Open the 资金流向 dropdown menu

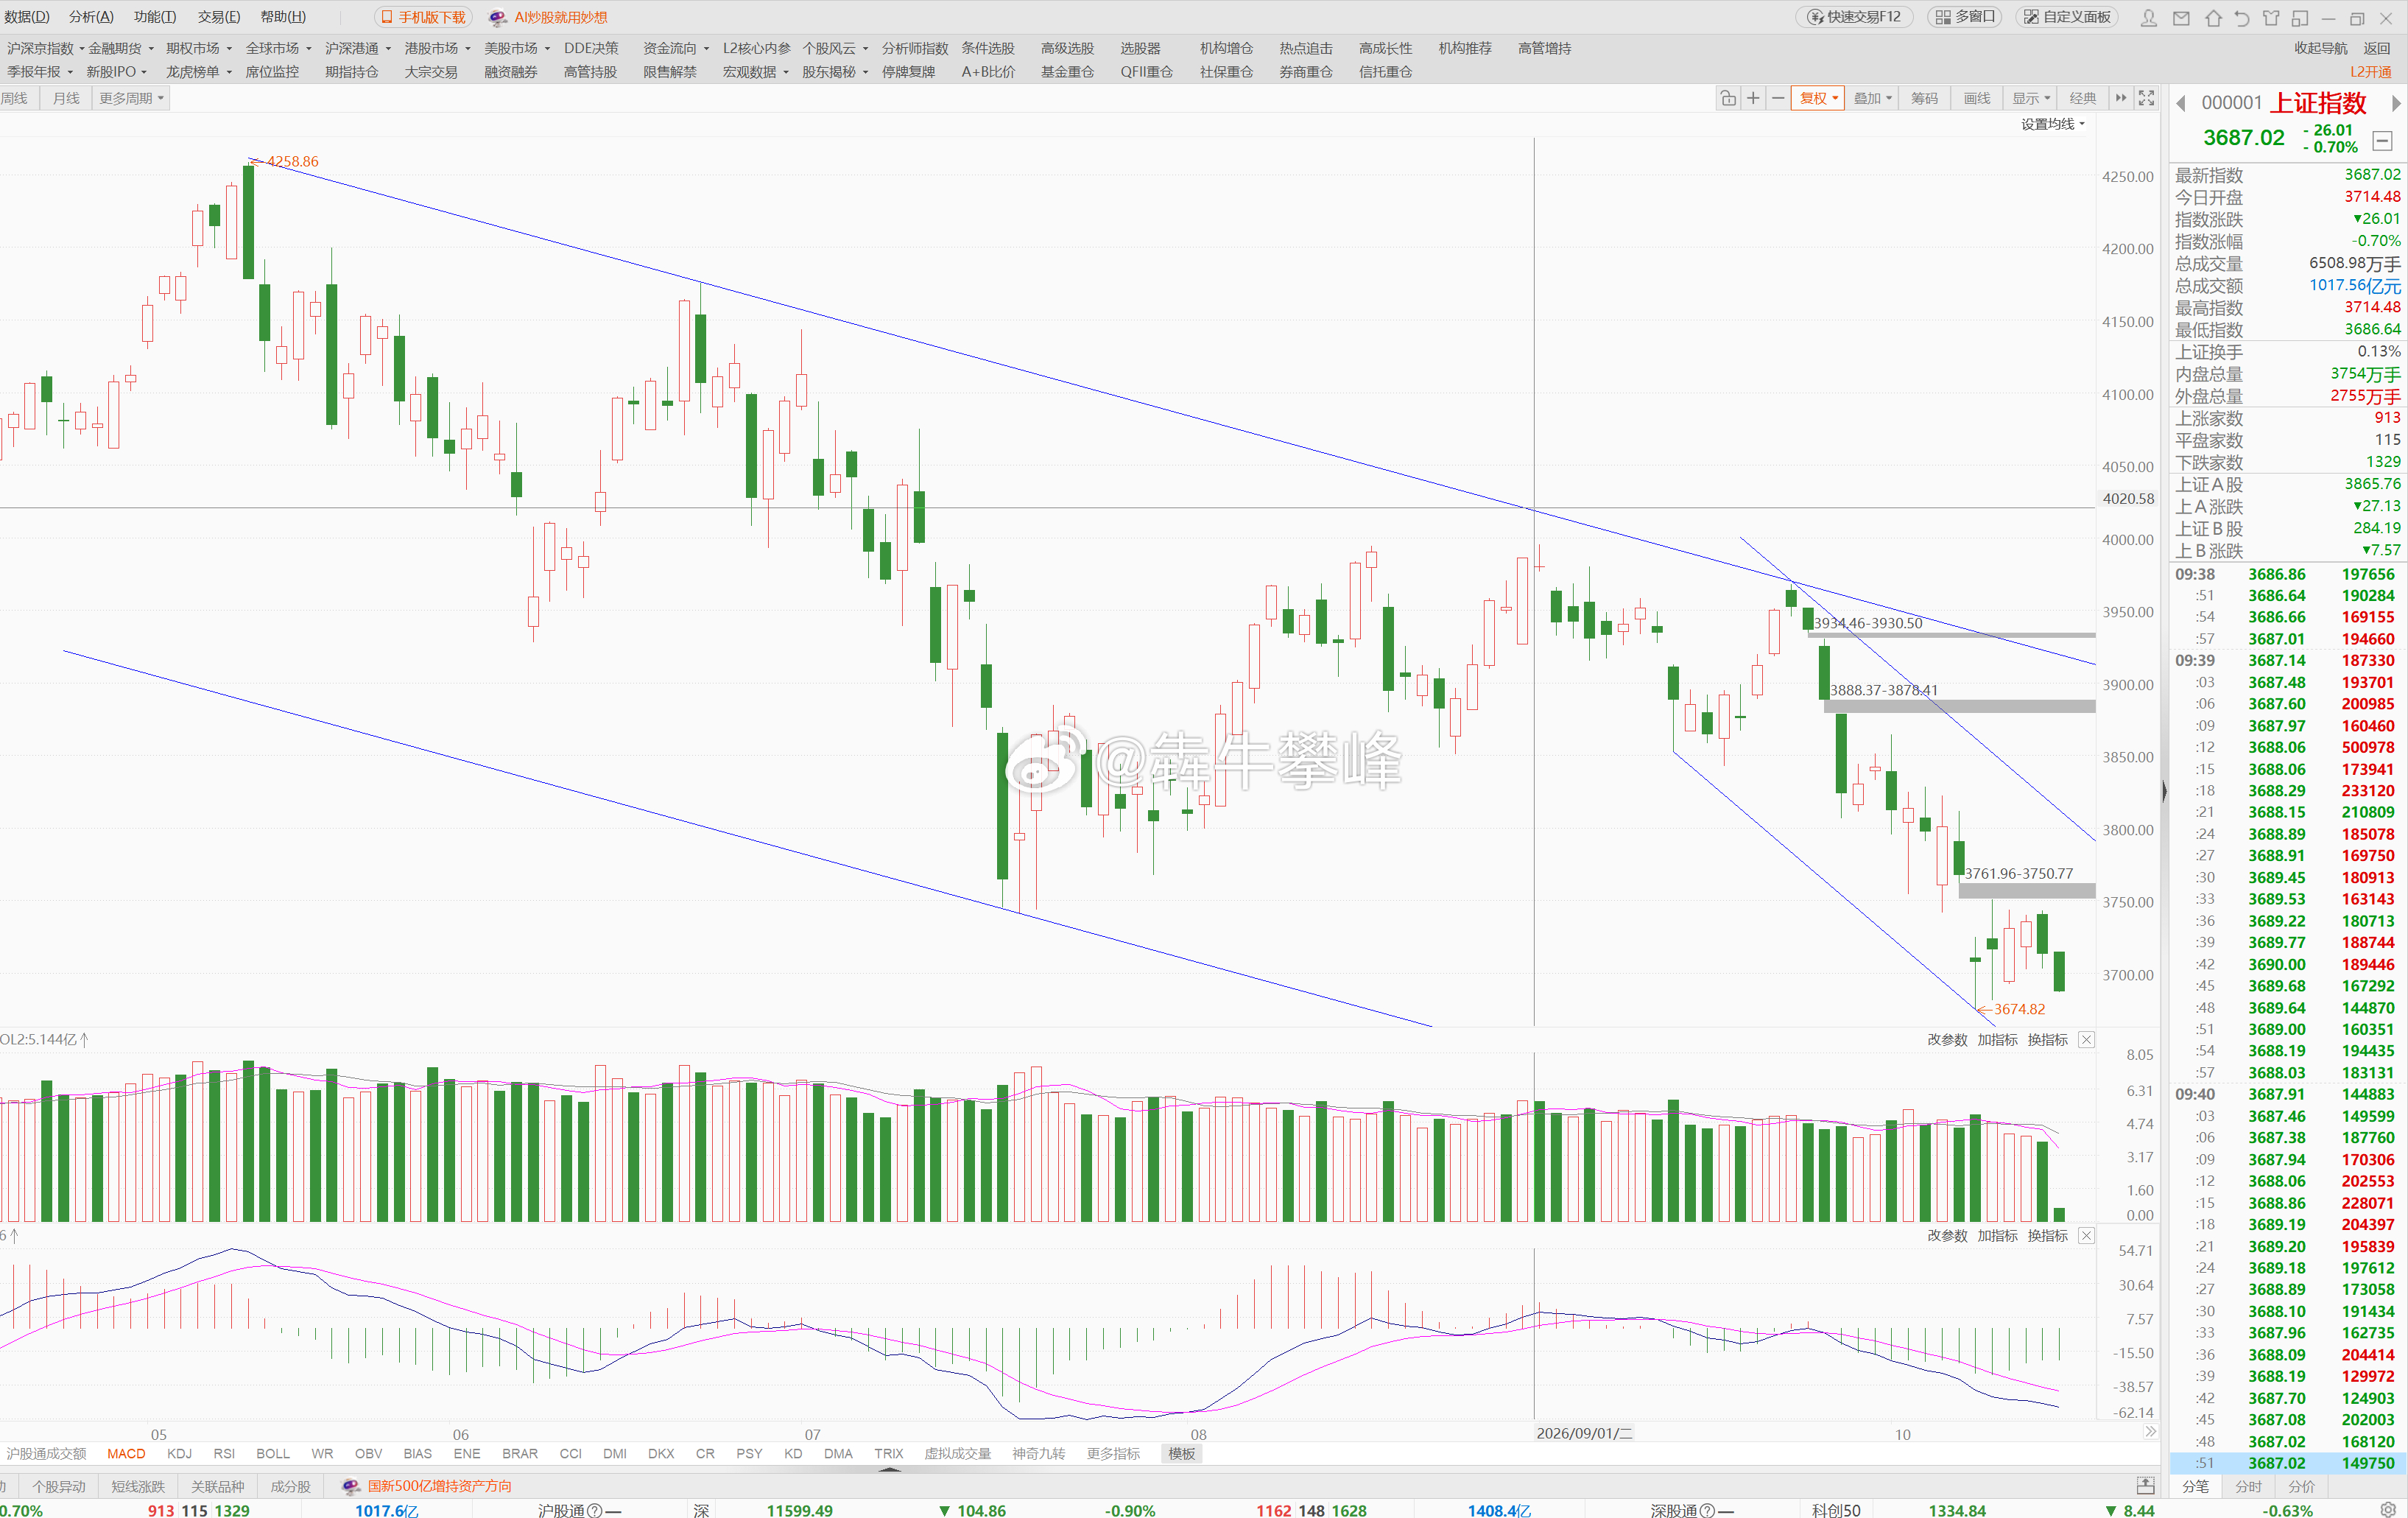(x=676, y=48)
